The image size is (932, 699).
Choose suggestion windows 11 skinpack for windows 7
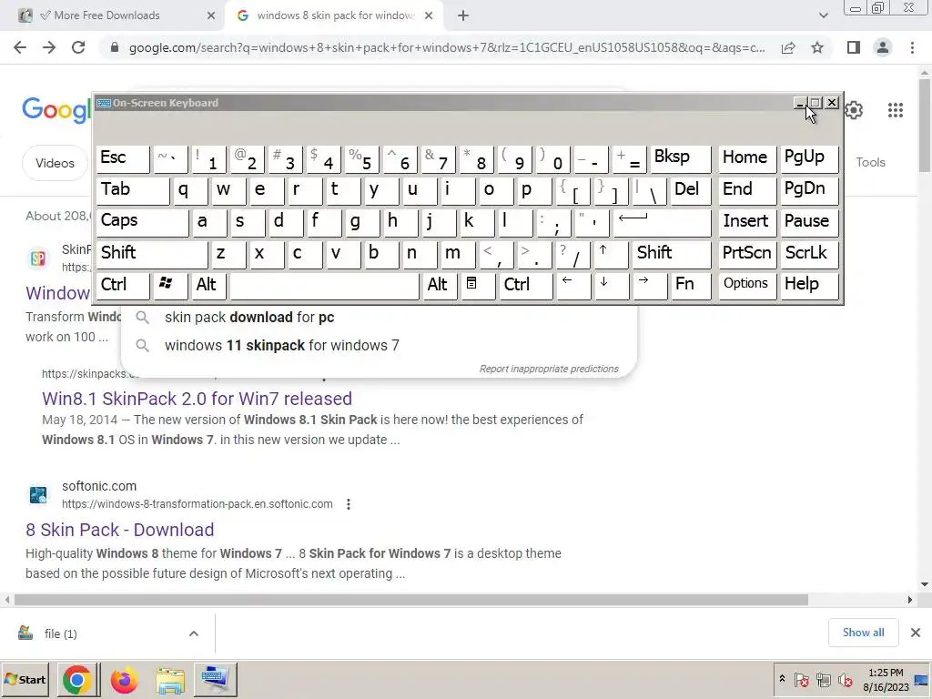click(x=282, y=345)
